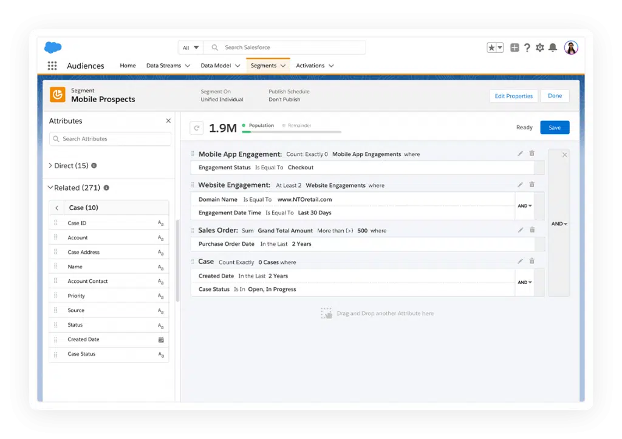Open the Segments tab dropdown chevron
The image size is (622, 439).
pyautogui.click(x=283, y=66)
